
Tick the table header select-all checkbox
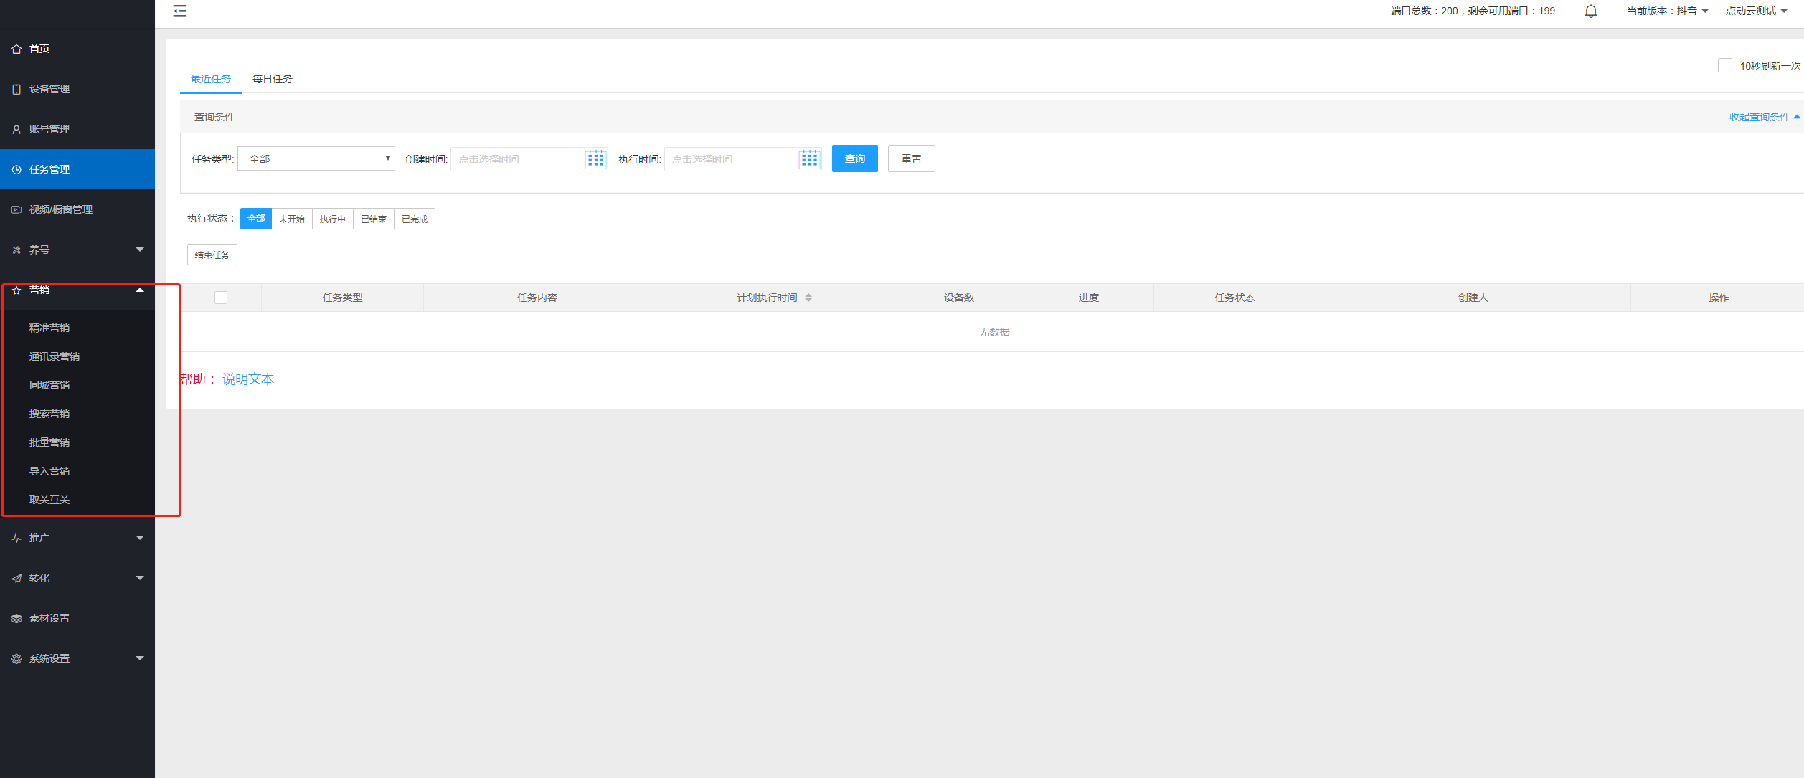[221, 298]
